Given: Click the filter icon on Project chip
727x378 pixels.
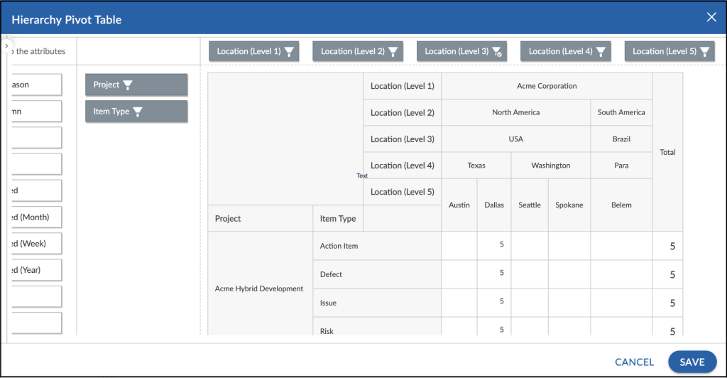Looking at the screenshot, I should tap(128, 85).
